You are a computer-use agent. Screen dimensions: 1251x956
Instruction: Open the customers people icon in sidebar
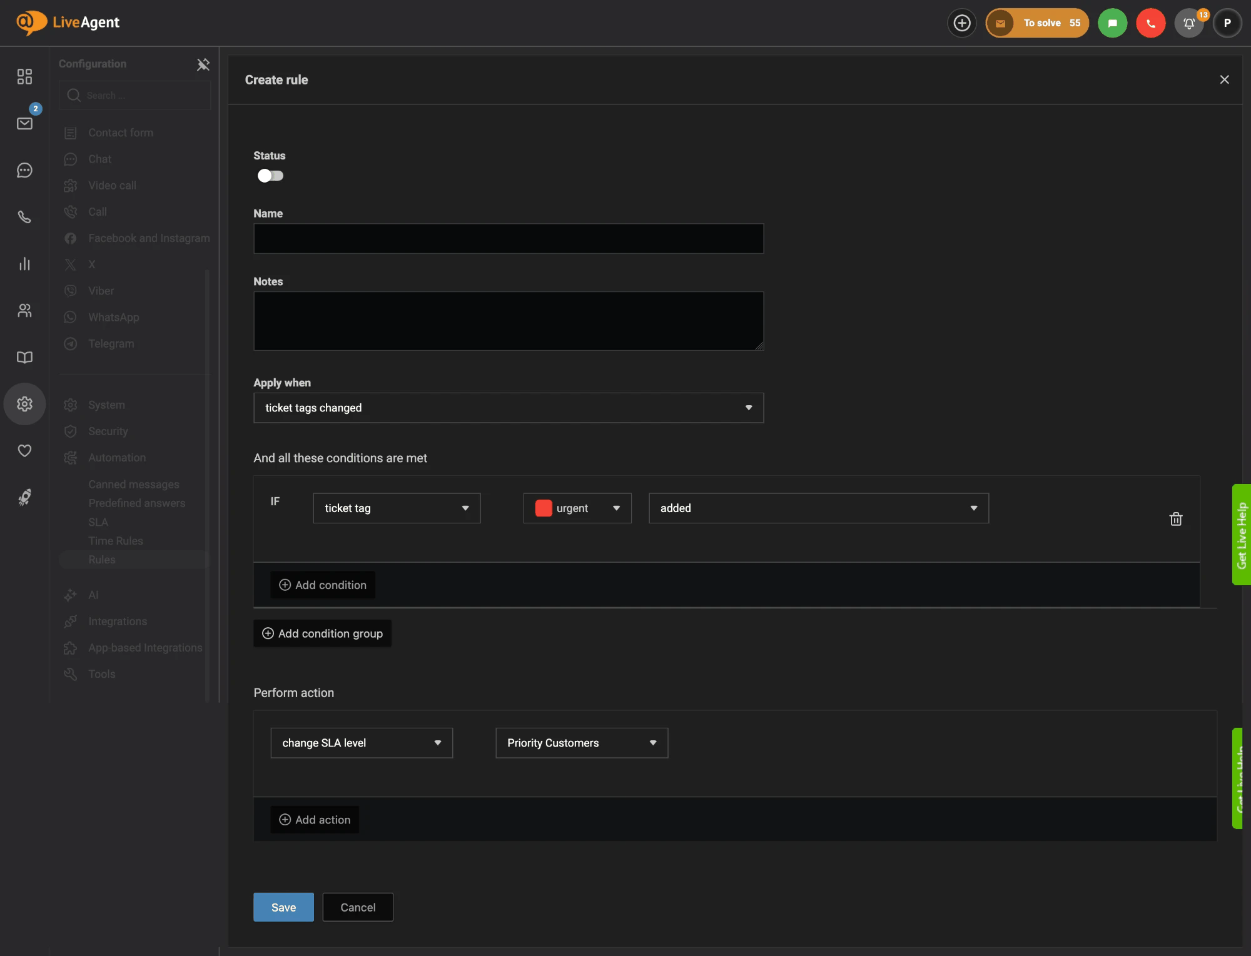pyautogui.click(x=24, y=311)
